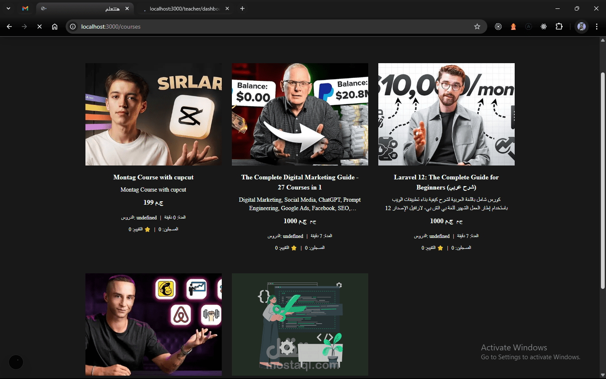Image resolution: width=606 pixels, height=379 pixels.
Task: Select the "المدة: 0 دقيقة" duration text
Action: click(x=175, y=218)
